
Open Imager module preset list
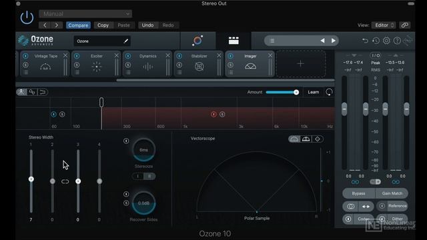click(230, 73)
